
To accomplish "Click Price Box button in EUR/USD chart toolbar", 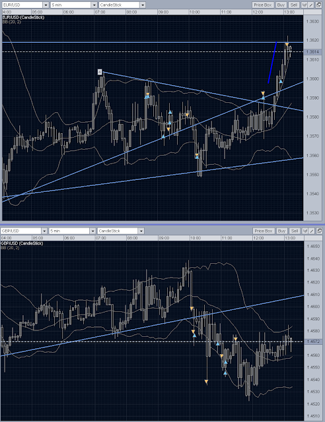I will [263, 5].
